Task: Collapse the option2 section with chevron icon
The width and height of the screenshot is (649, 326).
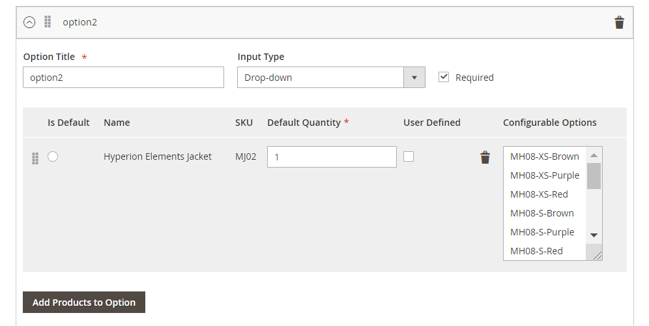Action: tap(29, 23)
